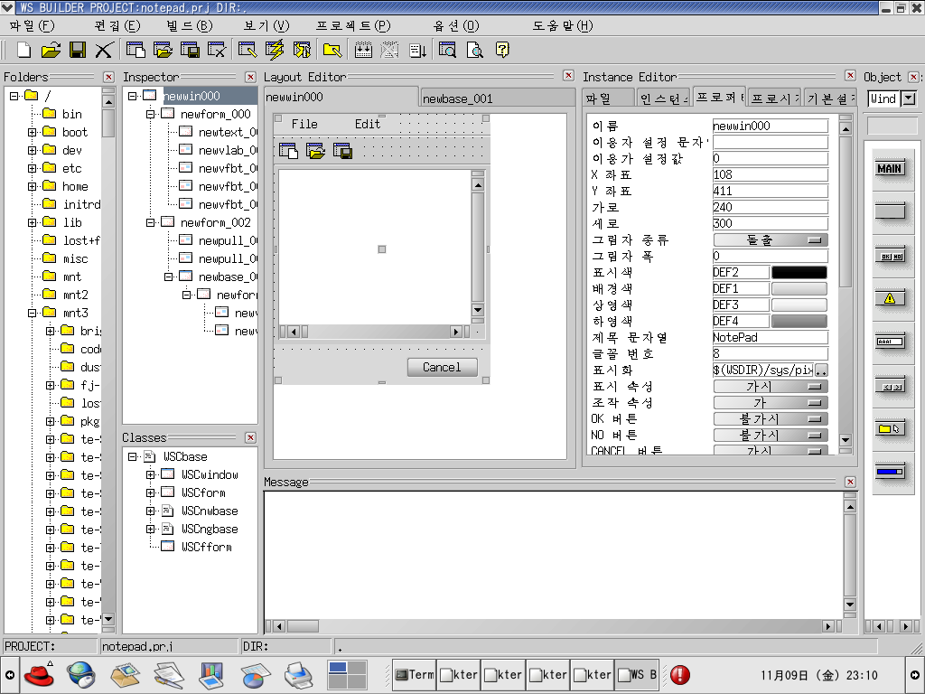The image size is (925, 694).
Task: Expand the WSCwindow class node
Action: click(x=151, y=474)
